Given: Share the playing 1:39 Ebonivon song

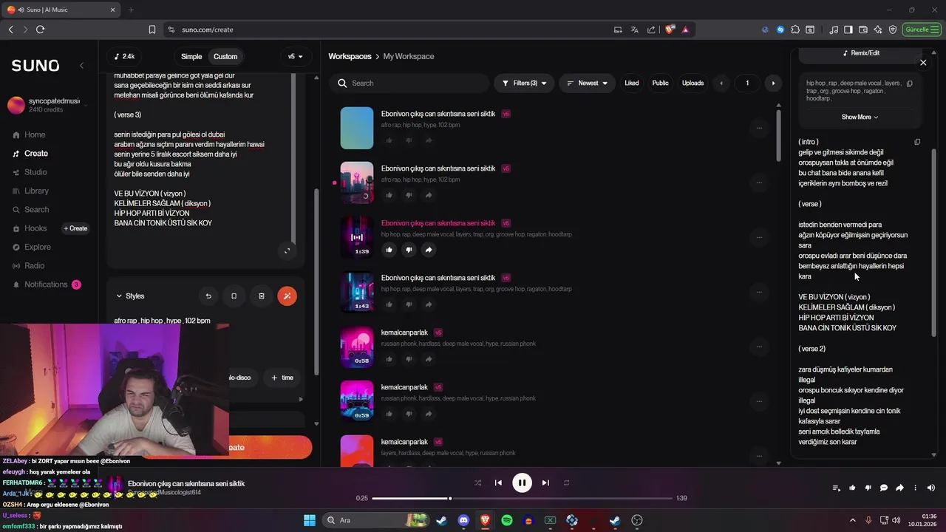Looking at the screenshot, I should pos(429,250).
